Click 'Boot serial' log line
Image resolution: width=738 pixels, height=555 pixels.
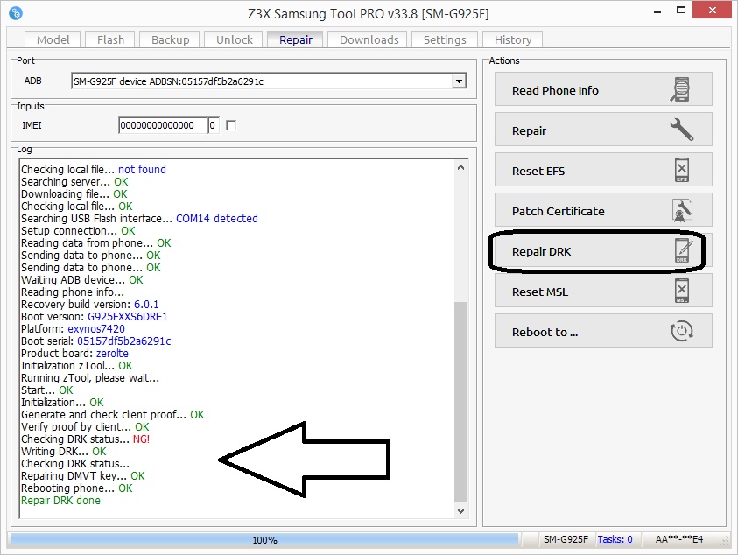tap(96, 341)
